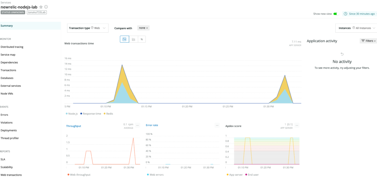Click the Application activity heading
This screenshot has width=377, height=178.
[322, 41]
